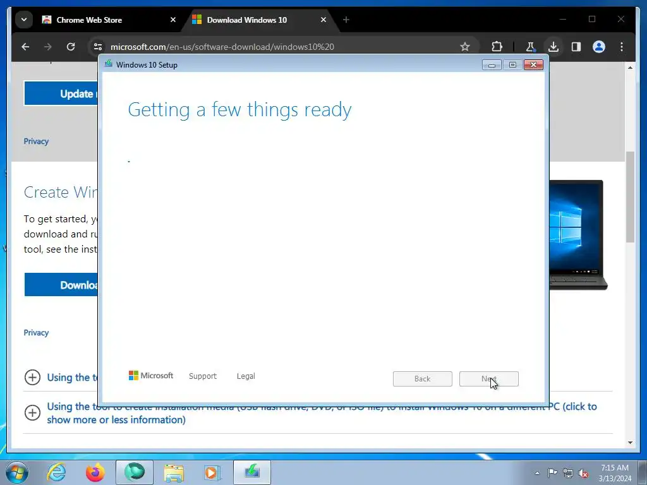
Task: Close the Chrome Web Store tab
Action: (x=173, y=20)
